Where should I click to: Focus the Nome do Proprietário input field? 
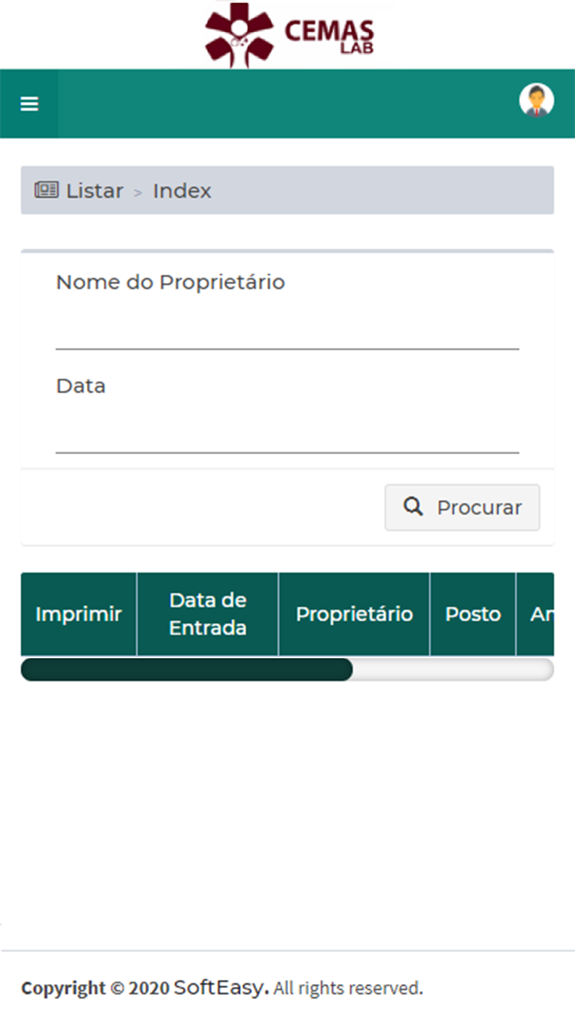pyautogui.click(x=287, y=328)
